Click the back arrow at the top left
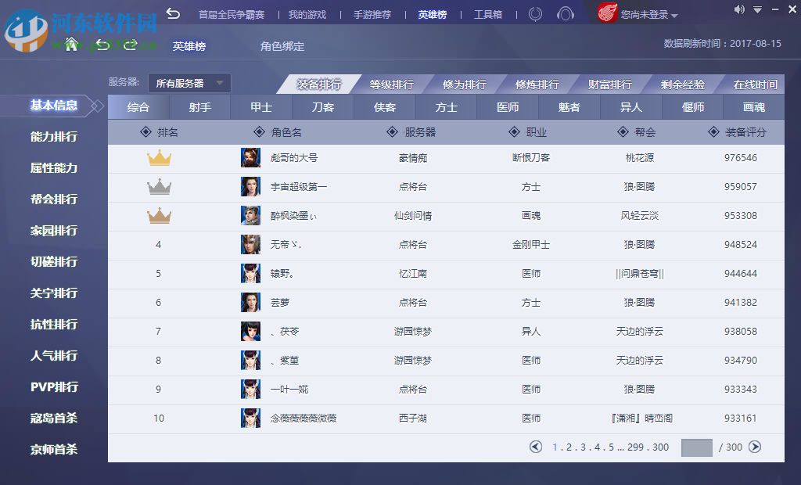Viewport: 801px width, 485px height. tap(172, 13)
